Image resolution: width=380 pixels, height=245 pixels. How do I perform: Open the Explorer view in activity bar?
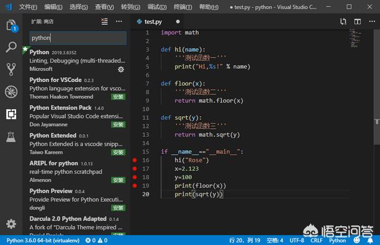(11, 26)
